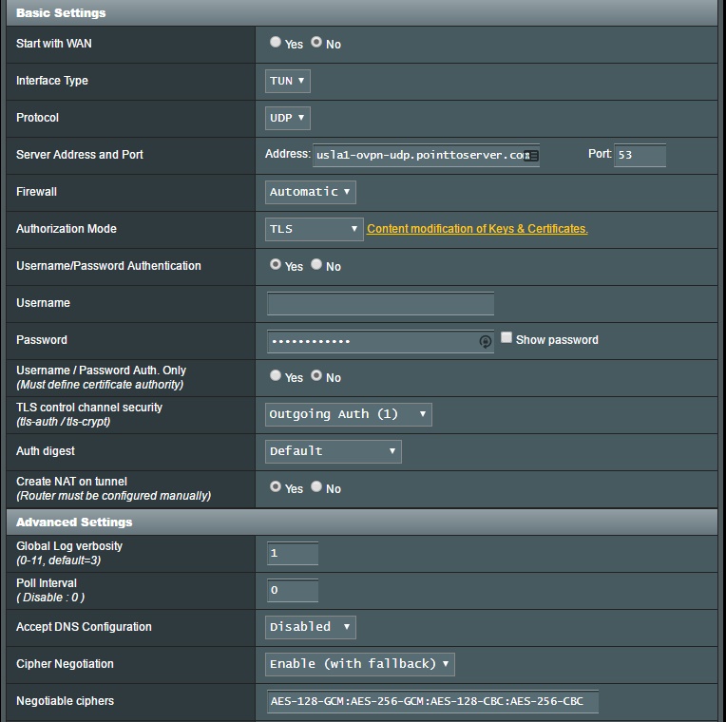This screenshot has width=726, height=722.
Task: Select No for Create NAT on tunnel
Action: (x=316, y=487)
